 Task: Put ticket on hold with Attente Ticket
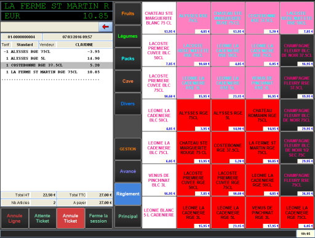click(42, 218)
